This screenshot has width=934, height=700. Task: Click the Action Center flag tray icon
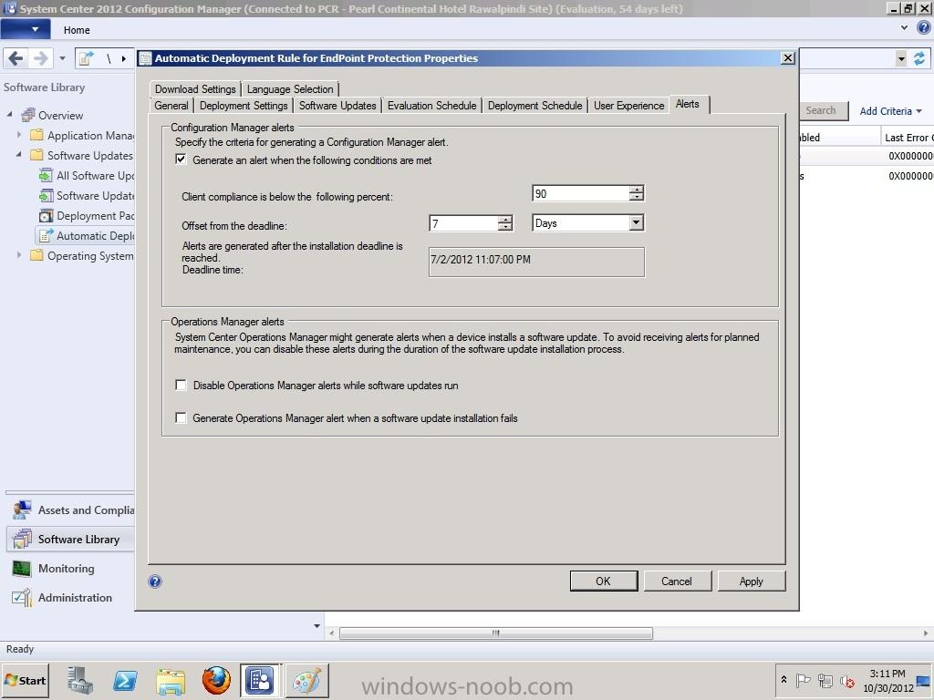[x=803, y=680]
